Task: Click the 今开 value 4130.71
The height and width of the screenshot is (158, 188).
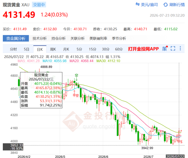Action: point(80,29)
